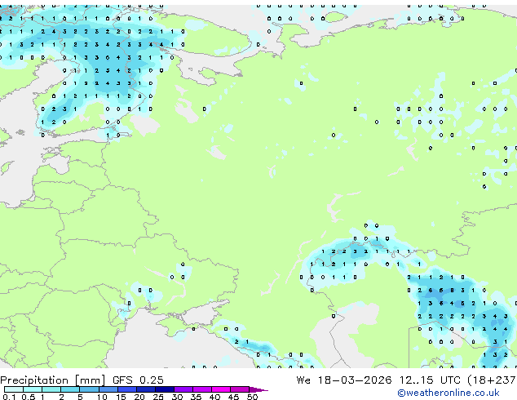The image size is (517, 400).
Task: Click the "15" legend value label
Action: (121, 397)
